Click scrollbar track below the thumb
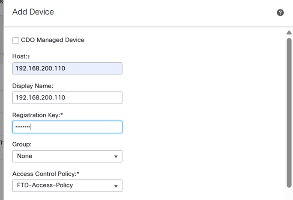Image resolution: width=293 pixels, height=200 pixels. pyautogui.click(x=289, y=192)
